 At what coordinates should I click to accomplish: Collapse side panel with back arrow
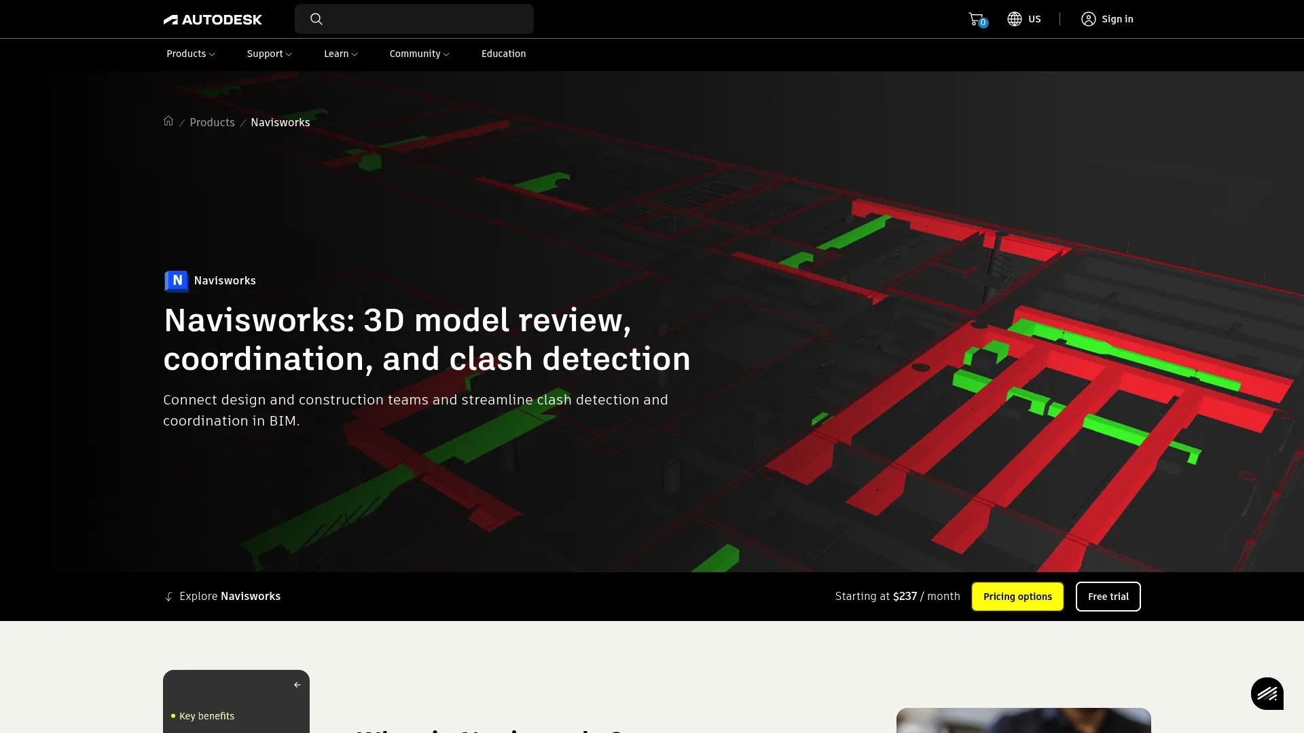point(297,685)
